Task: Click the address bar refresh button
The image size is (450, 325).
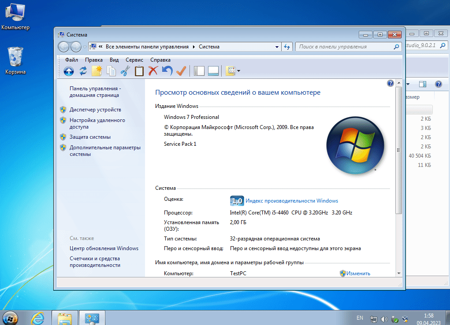Action: pos(287,47)
